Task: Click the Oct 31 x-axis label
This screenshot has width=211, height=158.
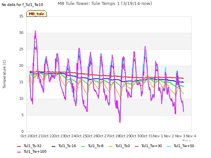Action: coord(147,136)
